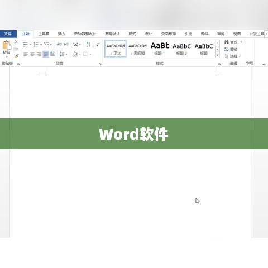Open the 文件 File tab

coord(8,34)
